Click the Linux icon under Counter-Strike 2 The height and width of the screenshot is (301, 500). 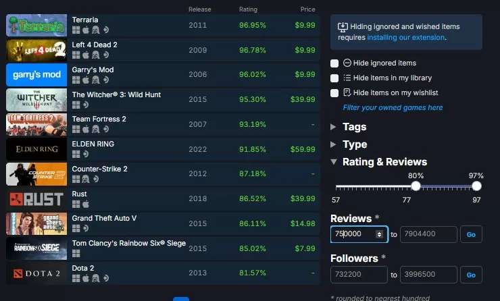coord(86,178)
